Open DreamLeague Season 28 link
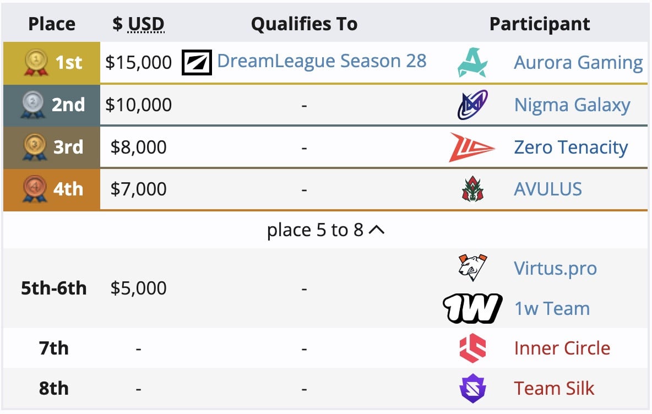The image size is (652, 414). [x=322, y=61]
